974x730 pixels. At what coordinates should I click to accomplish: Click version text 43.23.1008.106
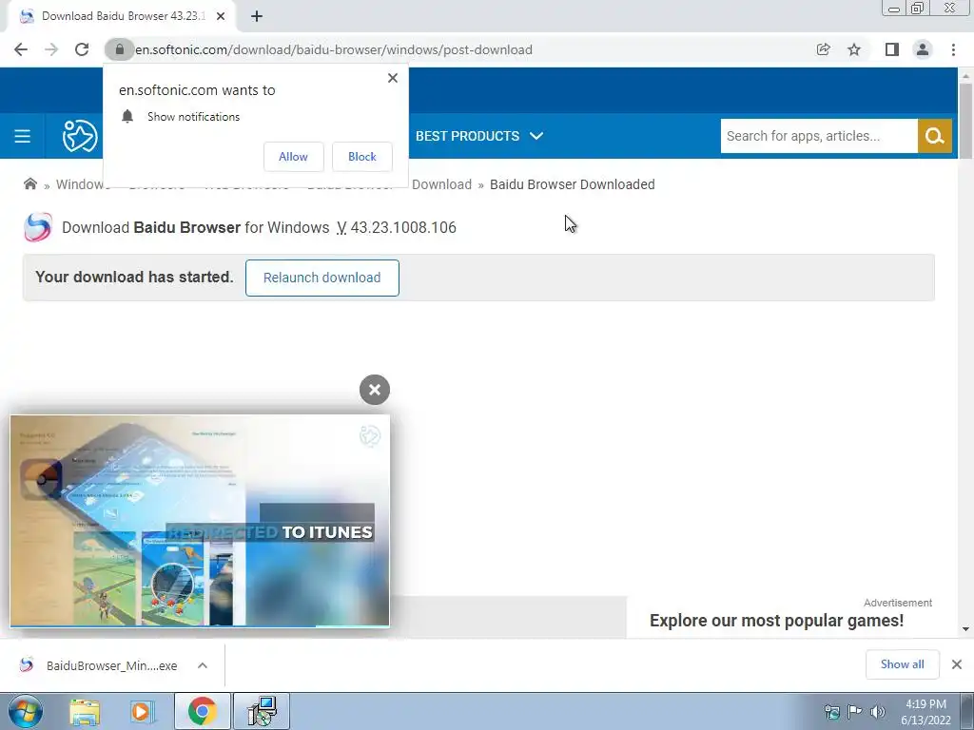click(403, 227)
